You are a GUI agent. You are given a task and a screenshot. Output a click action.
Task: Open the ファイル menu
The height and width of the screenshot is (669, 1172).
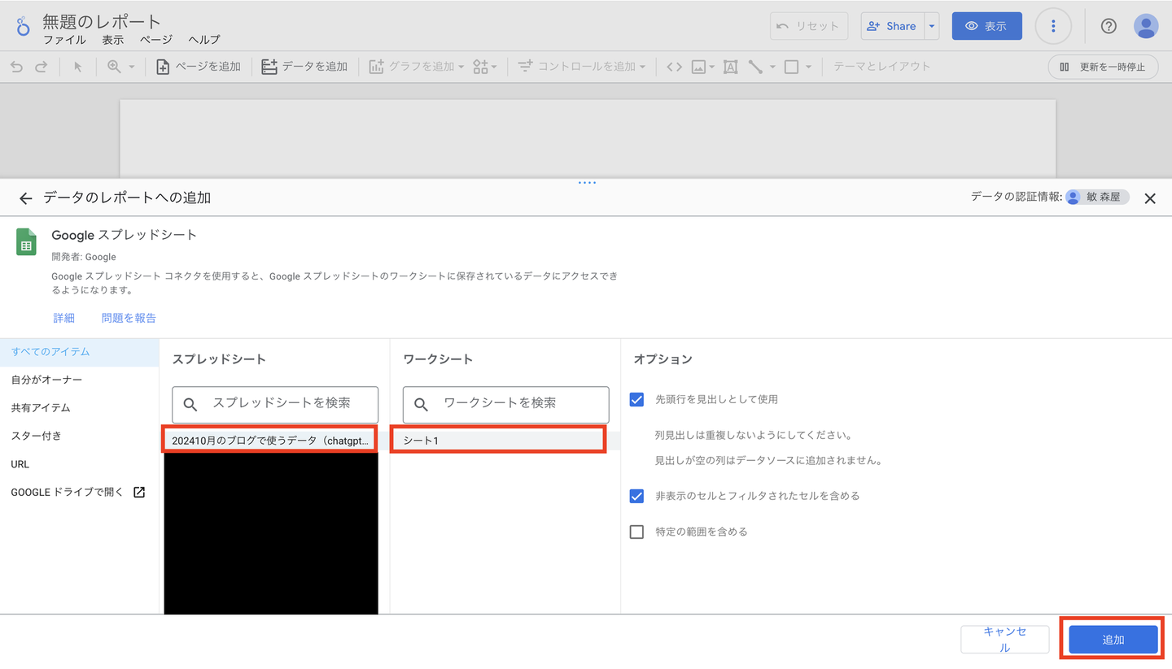pyautogui.click(x=64, y=40)
